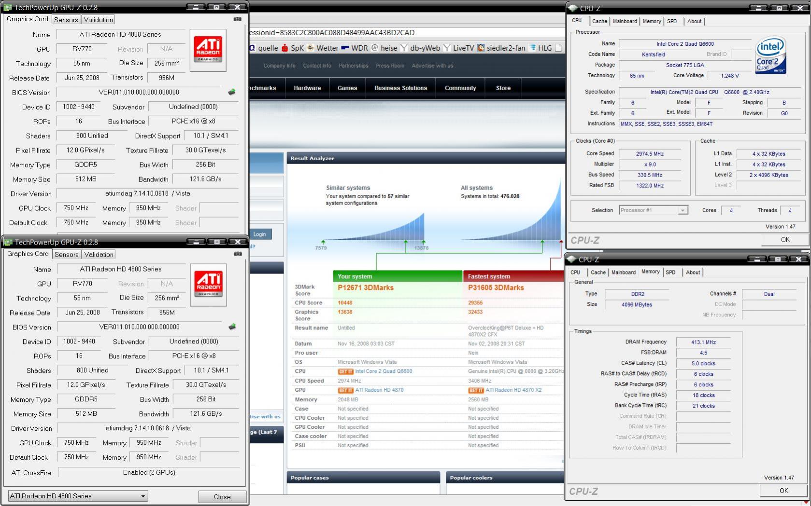Click OK in lower CPU-Z memory window
This screenshot has width=811, height=506.
pyautogui.click(x=783, y=491)
